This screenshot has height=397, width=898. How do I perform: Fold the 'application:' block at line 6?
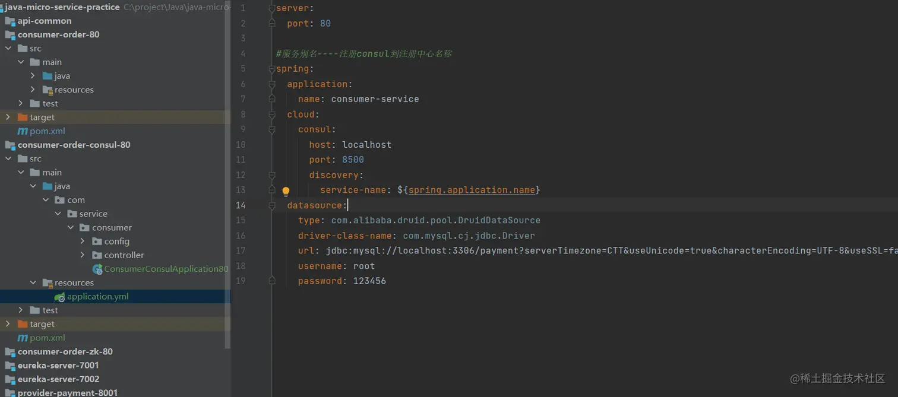tap(272, 84)
